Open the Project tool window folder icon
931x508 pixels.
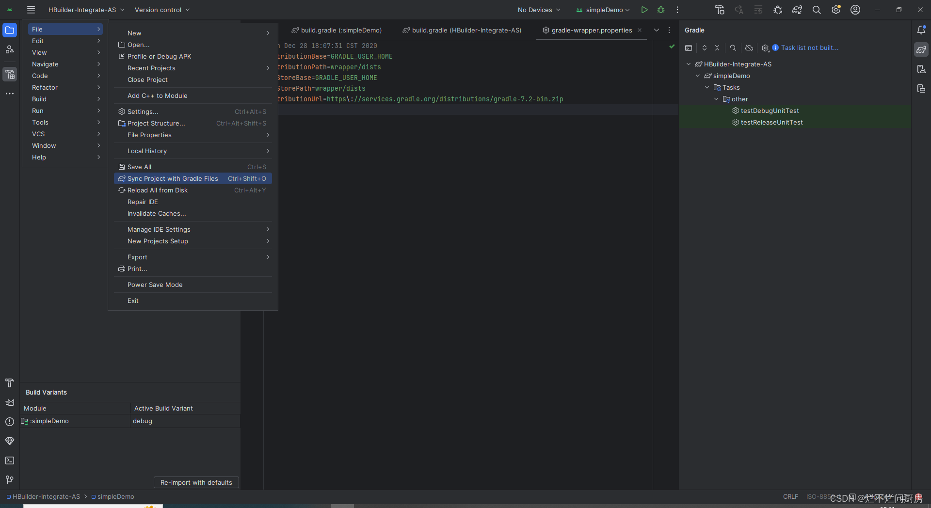click(10, 30)
